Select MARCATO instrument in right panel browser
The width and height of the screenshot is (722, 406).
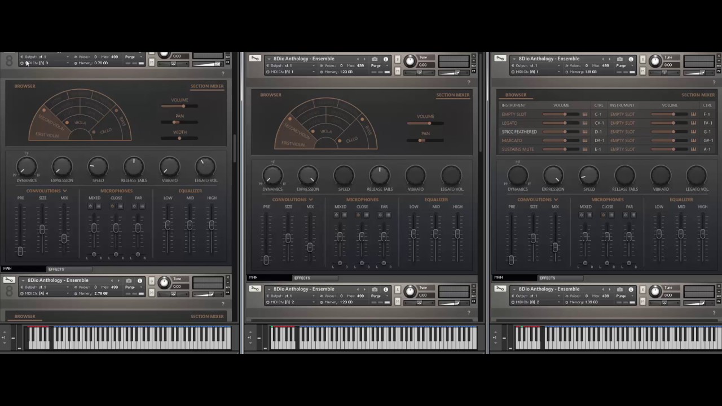coord(512,140)
